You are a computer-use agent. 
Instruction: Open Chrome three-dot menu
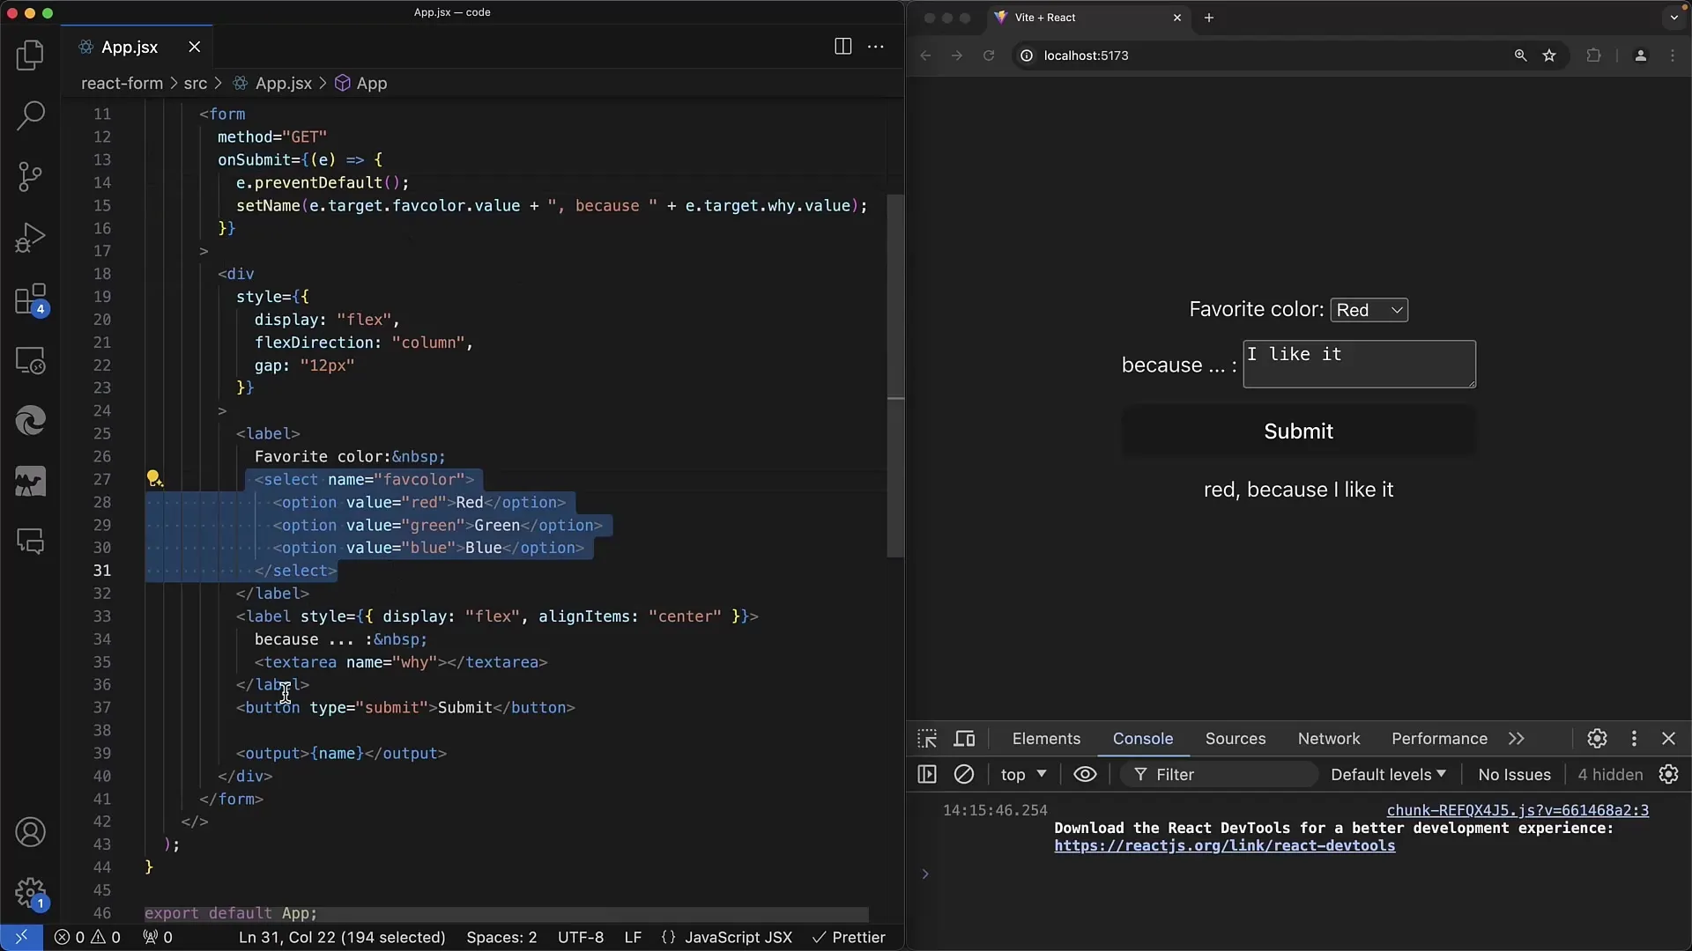click(1673, 55)
